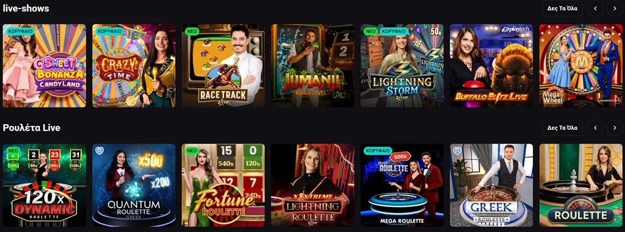Open the Mega Wheel game
This screenshot has height=232, width=625.
point(581,66)
